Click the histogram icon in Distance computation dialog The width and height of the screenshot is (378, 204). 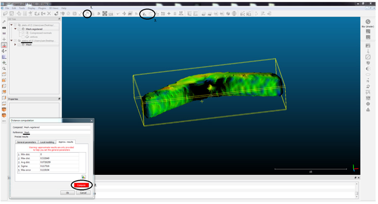click(x=84, y=177)
